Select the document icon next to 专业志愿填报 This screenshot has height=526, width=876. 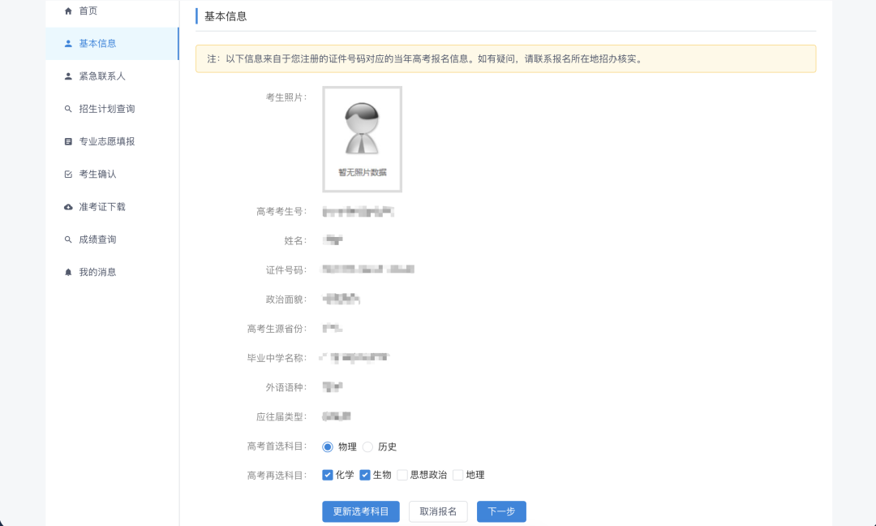[69, 140]
